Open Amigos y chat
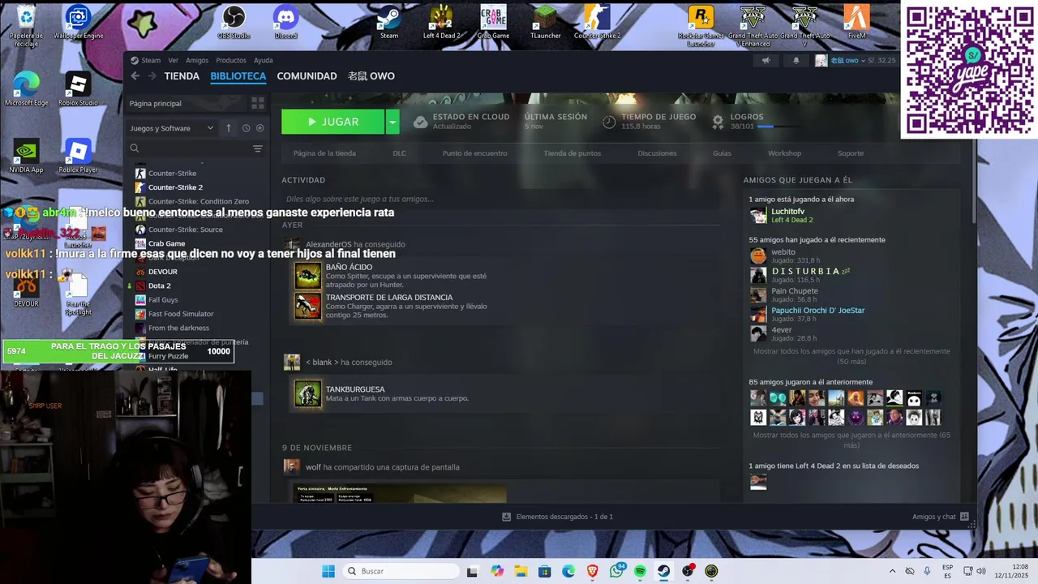 (x=940, y=517)
